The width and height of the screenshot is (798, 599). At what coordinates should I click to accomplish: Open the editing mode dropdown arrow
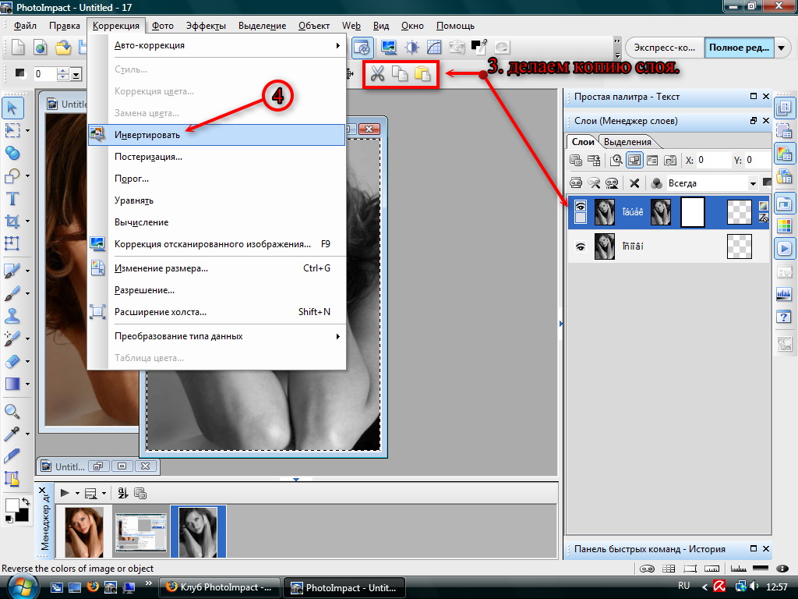coord(781,48)
